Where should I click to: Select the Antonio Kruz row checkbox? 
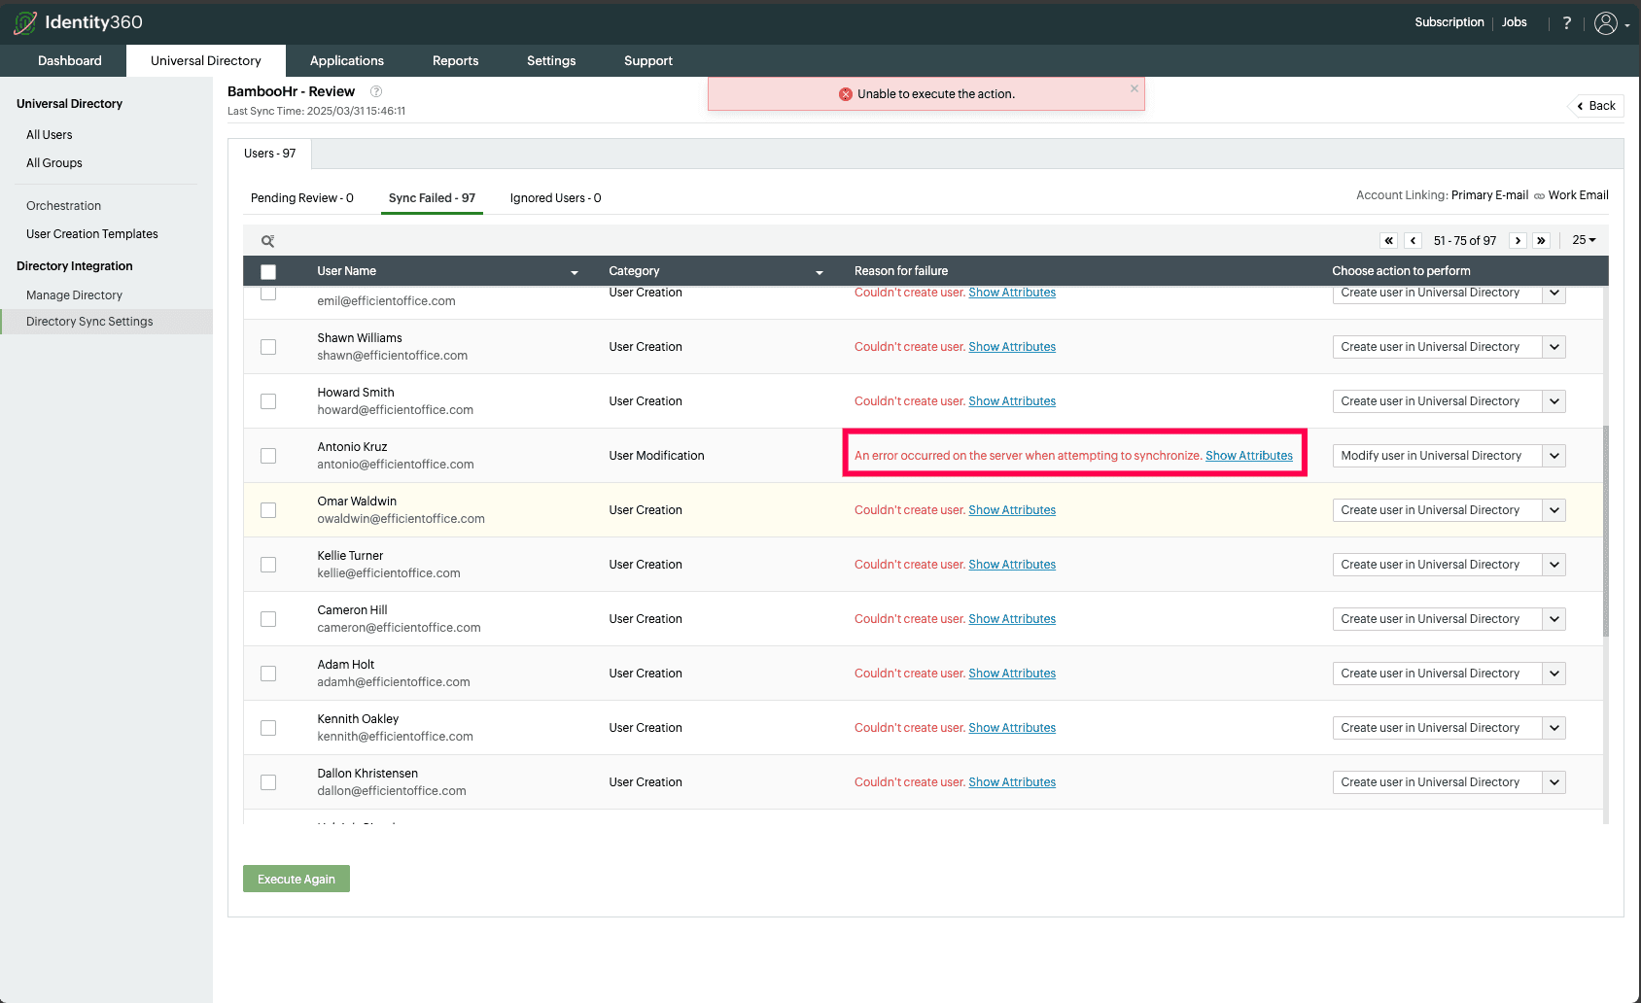pos(268,456)
